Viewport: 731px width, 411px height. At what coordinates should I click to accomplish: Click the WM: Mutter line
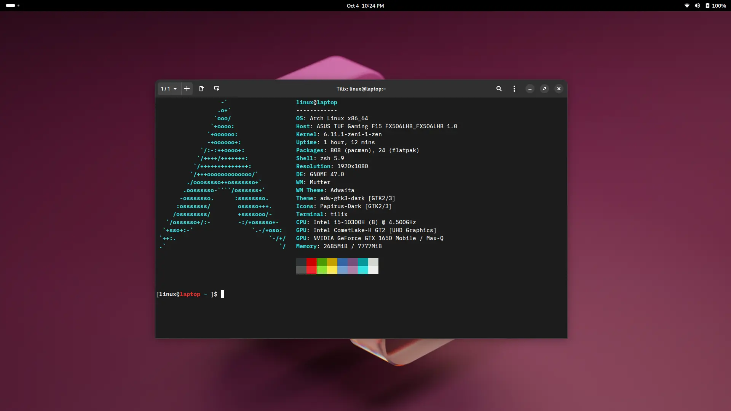click(313, 182)
